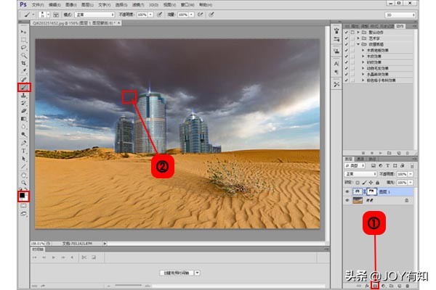
Task: Select the layer mask thumbnail of 图层 1
Action: coord(372,191)
